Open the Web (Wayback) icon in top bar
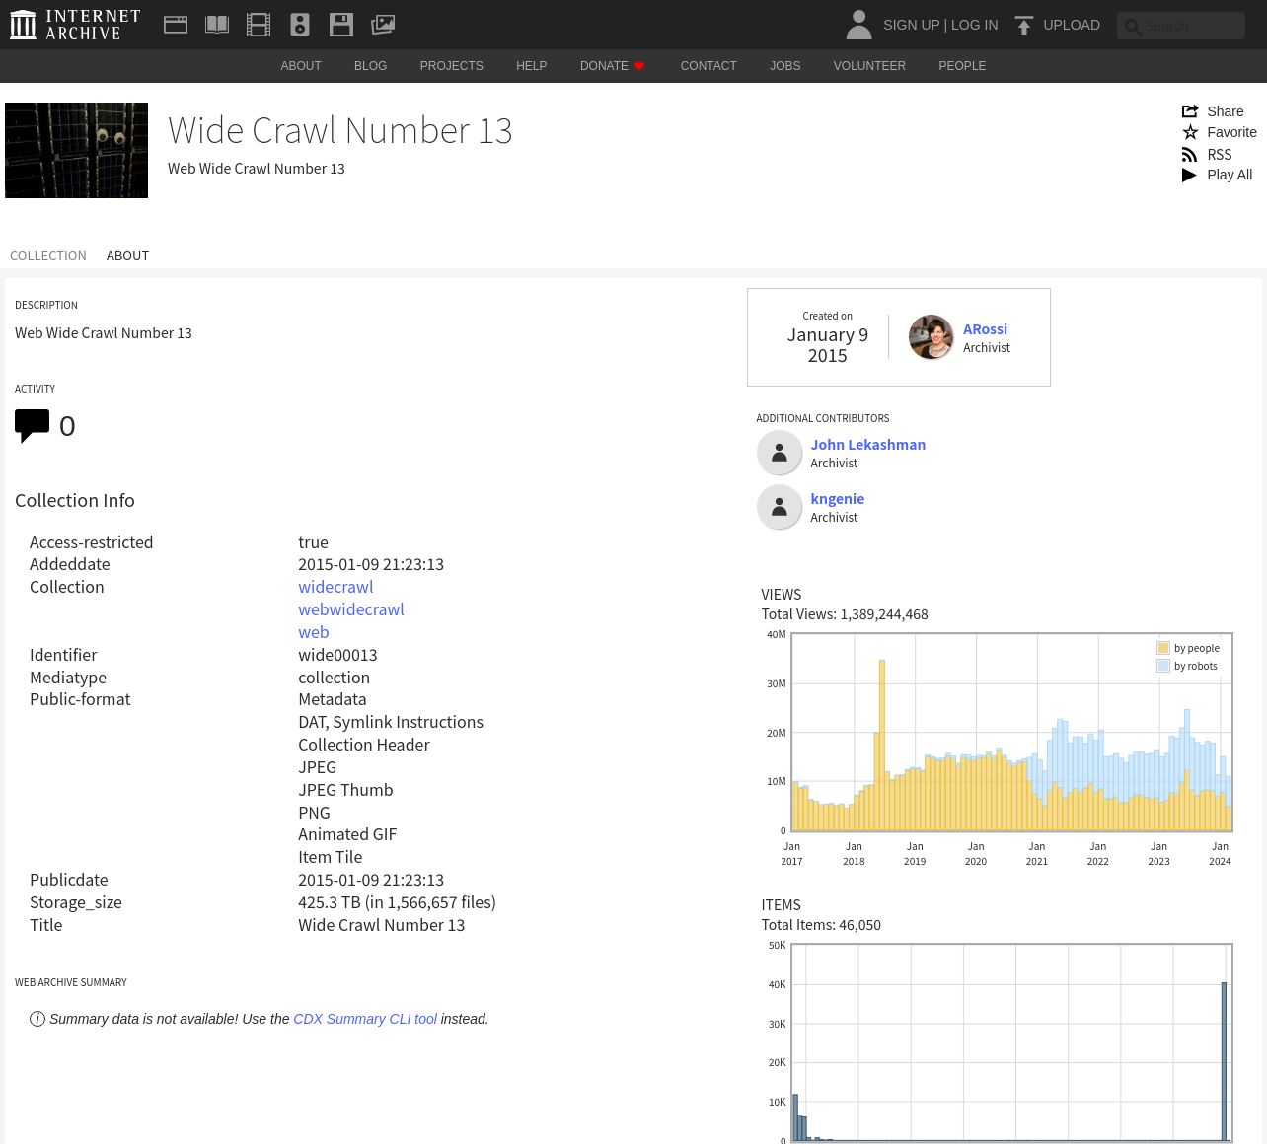This screenshot has height=1144, width=1267. 176,25
